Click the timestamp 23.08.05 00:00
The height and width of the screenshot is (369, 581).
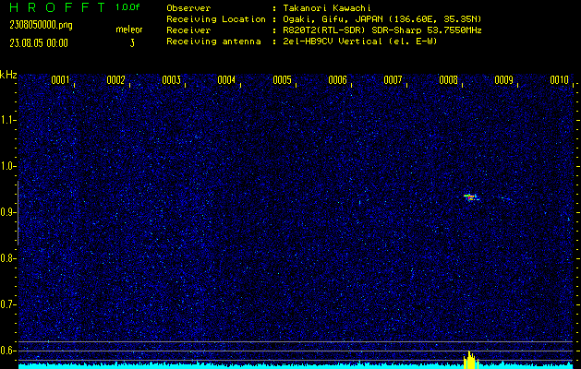(x=39, y=43)
